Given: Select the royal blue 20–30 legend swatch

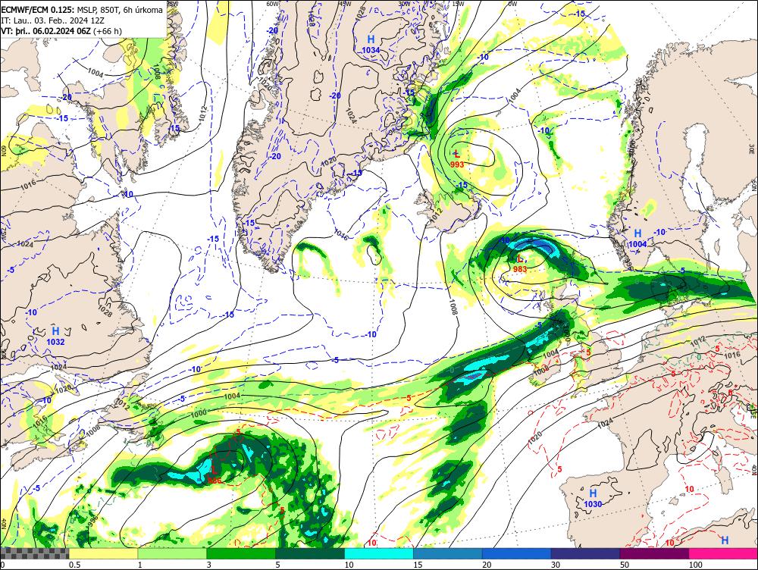Looking at the screenshot, I should pos(517,553).
